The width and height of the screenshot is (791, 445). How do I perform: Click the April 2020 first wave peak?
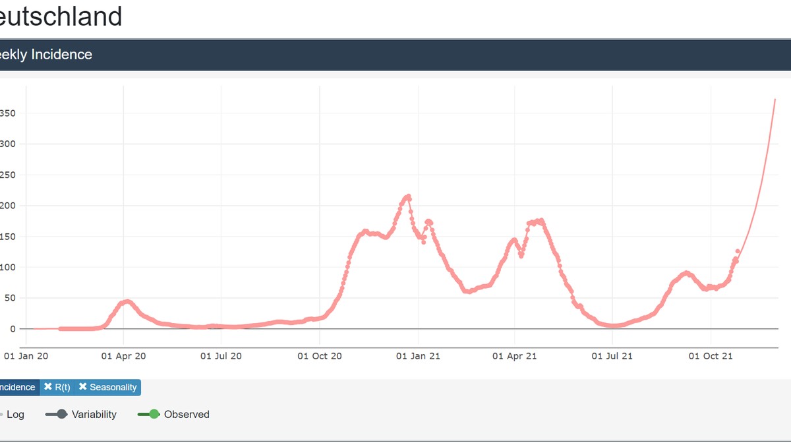pyautogui.click(x=127, y=301)
